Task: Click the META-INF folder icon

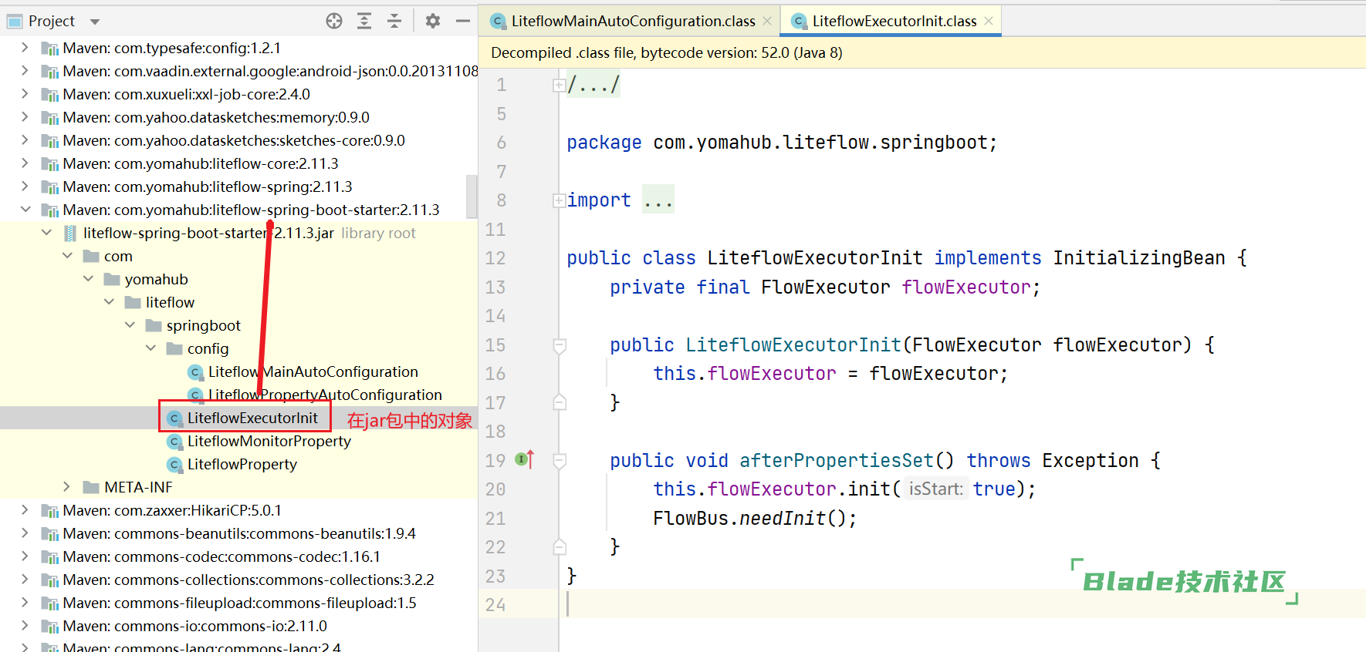Action: [91, 487]
